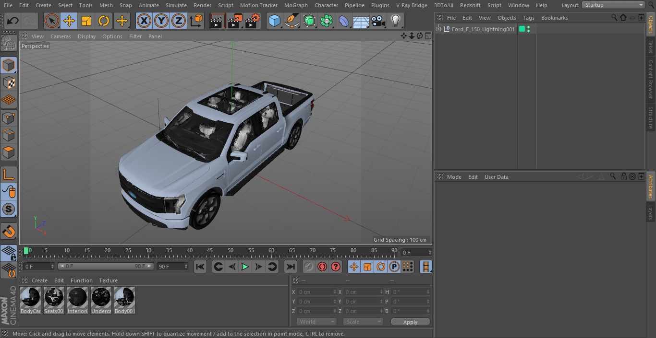Toggle Parameter keyframe recording P button
Viewport: 656px width, 338px height.
coord(394,267)
